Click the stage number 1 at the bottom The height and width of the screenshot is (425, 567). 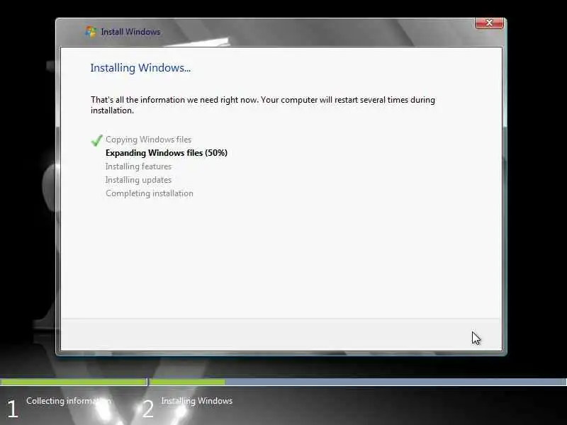point(13,409)
